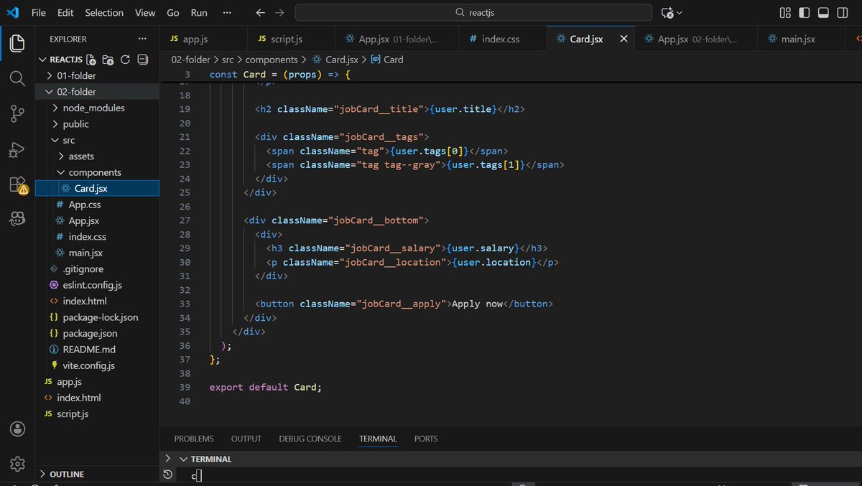Open the Accounts icon in activity bar
862x486 pixels.
tap(17, 429)
